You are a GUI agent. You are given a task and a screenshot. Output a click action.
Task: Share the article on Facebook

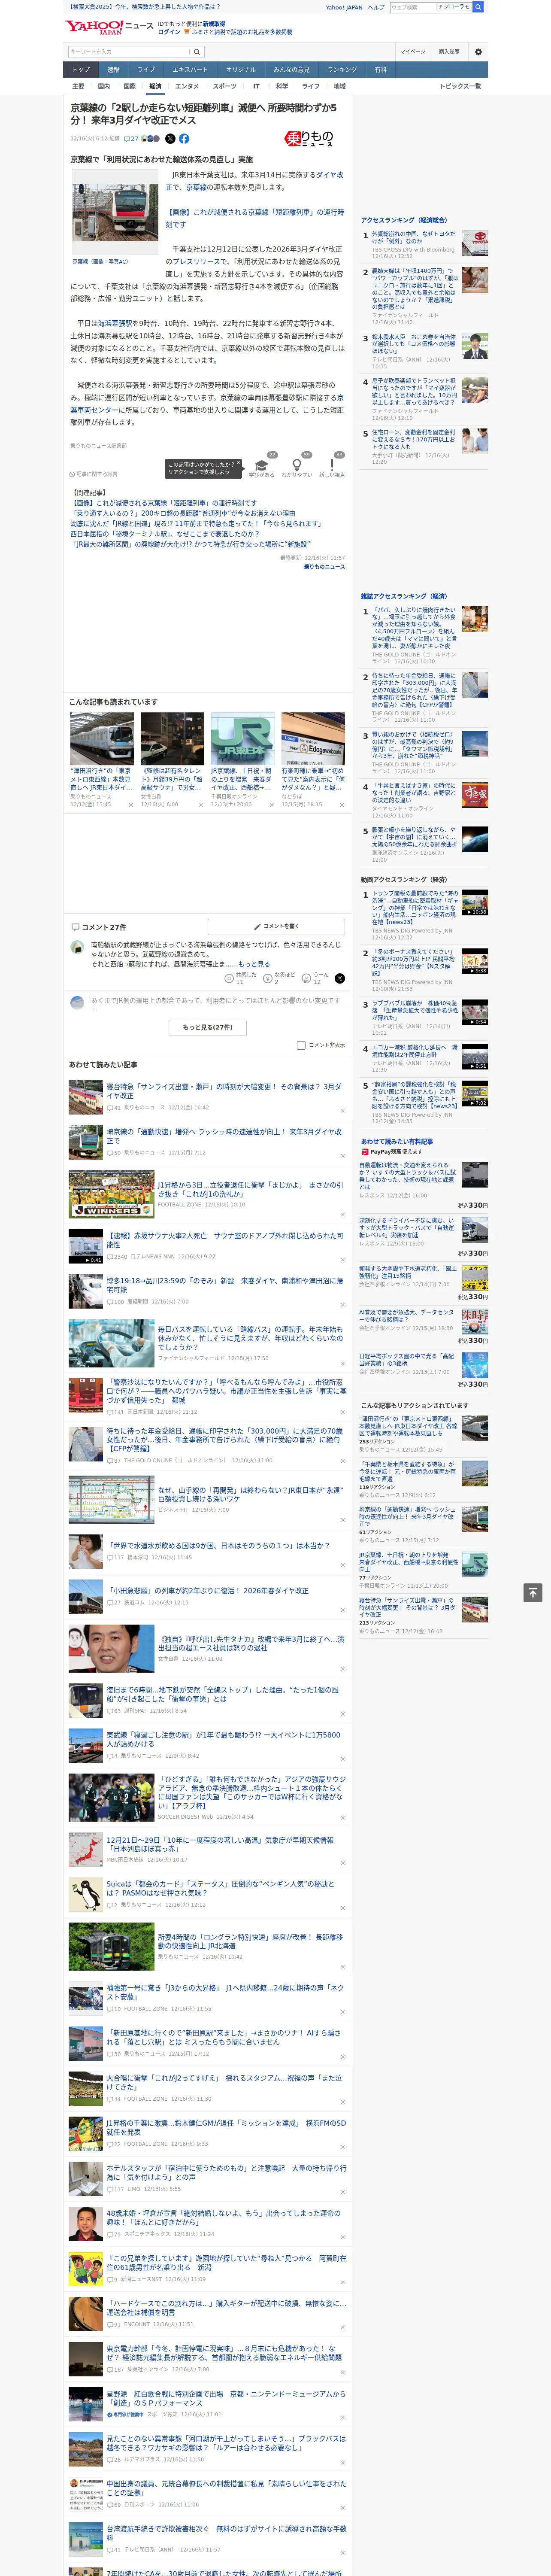click(184, 139)
